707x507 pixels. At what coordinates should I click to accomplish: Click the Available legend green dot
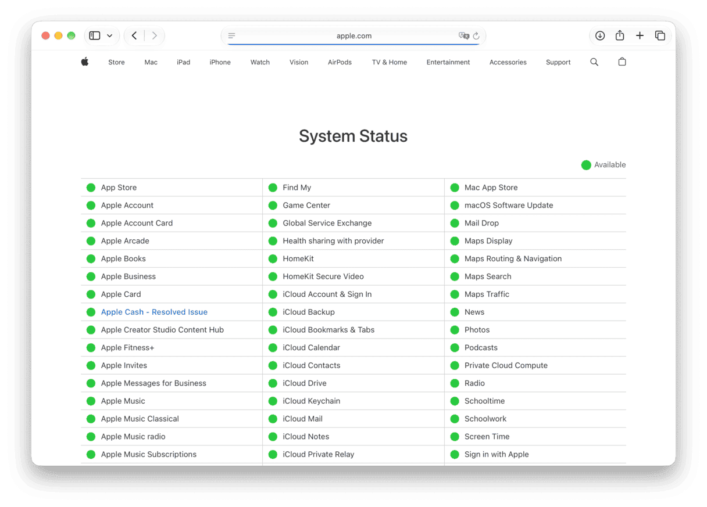click(586, 165)
